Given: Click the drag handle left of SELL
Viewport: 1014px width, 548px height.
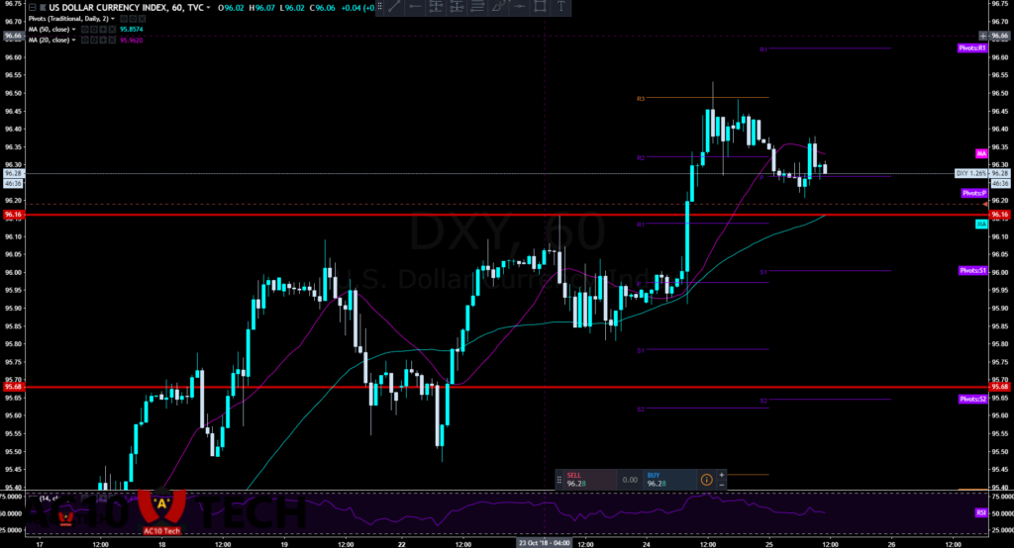Looking at the screenshot, I should pos(559,480).
